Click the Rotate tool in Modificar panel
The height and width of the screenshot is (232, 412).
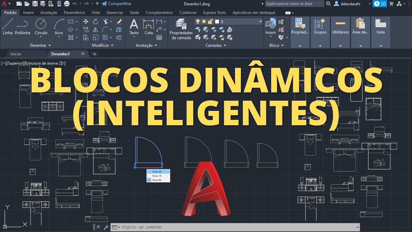click(x=96, y=22)
